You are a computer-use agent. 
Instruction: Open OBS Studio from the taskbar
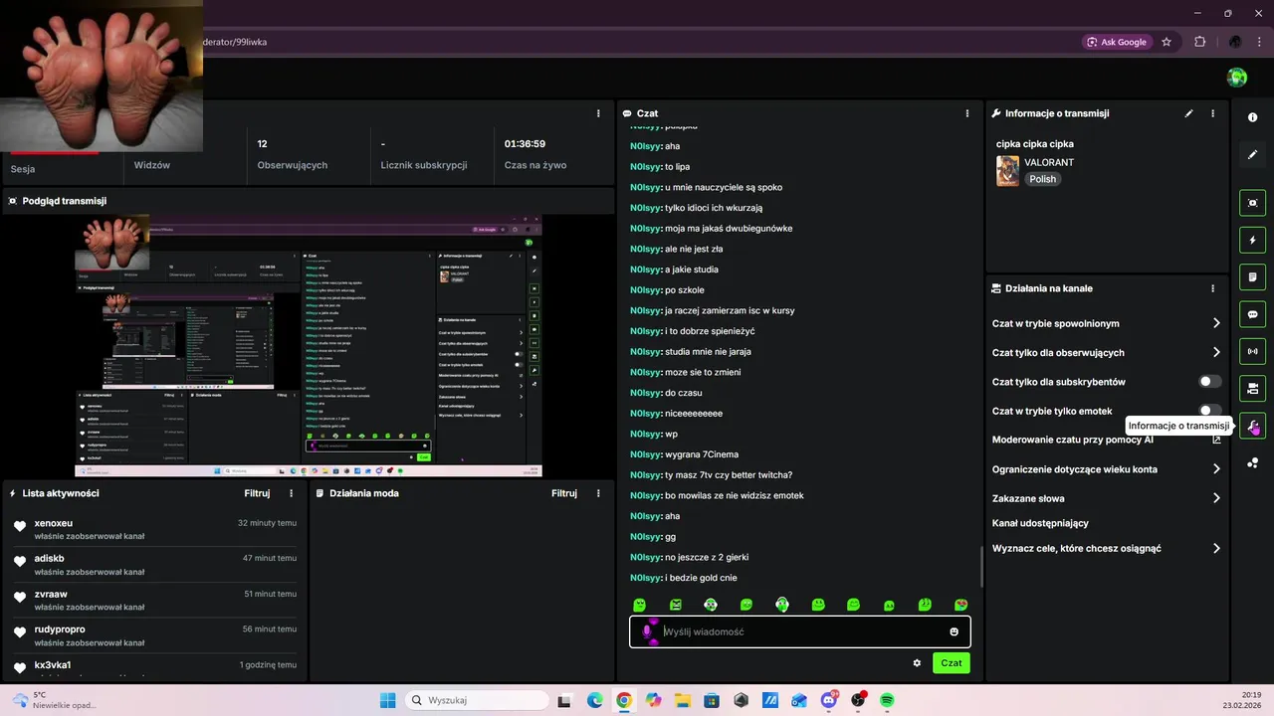click(858, 700)
